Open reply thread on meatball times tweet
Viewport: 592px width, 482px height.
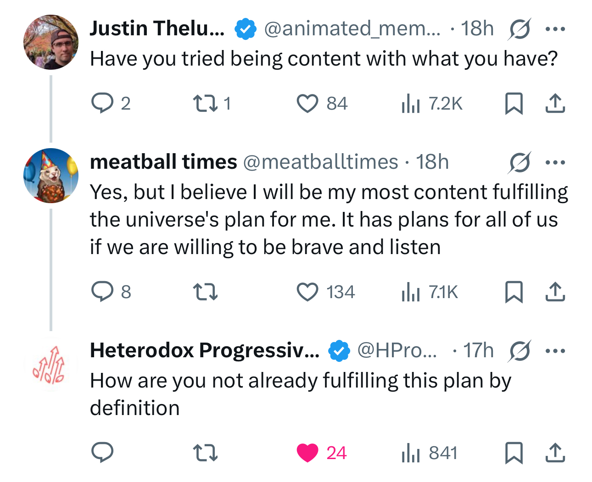[x=102, y=292]
